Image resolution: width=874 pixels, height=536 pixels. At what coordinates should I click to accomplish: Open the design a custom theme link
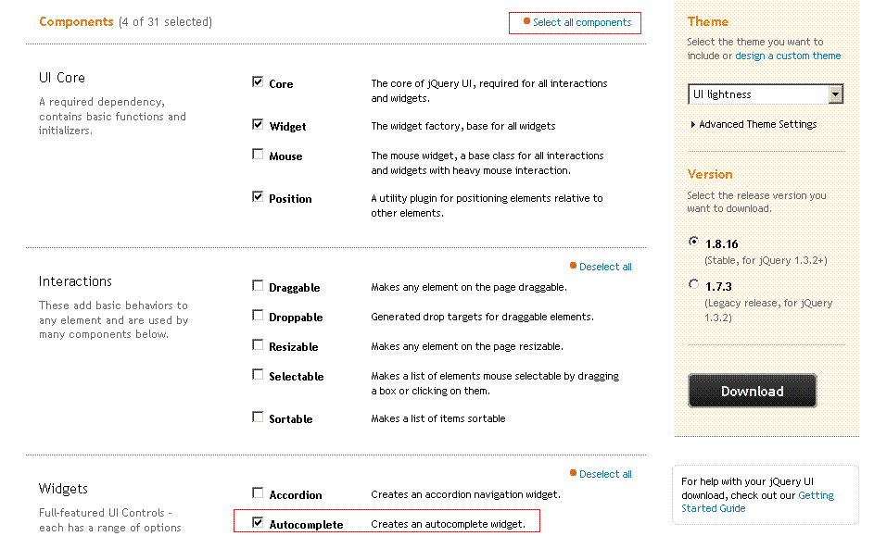[788, 55]
